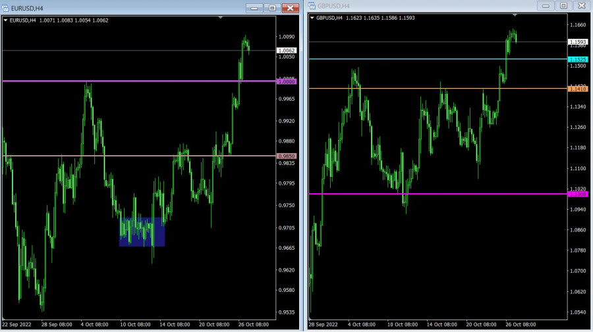
Task: Click the 28 Sep 2022 date on GBPUSD axis
Action: [324, 324]
